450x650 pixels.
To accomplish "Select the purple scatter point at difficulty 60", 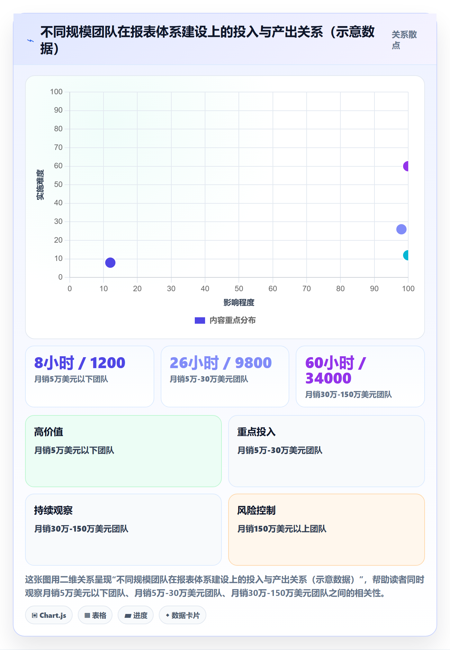I will [x=406, y=166].
